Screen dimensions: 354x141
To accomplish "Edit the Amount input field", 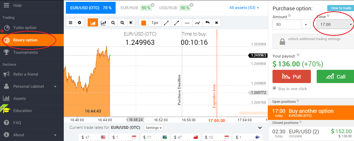I will (x=287, y=25).
